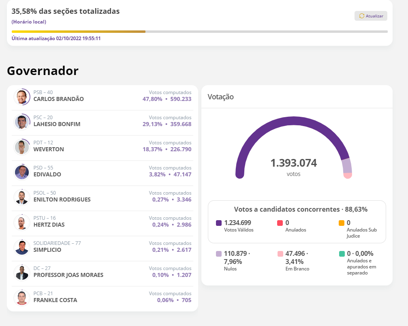This screenshot has height=326, width=408.
Task: Click the green apurados em separado swatch
Action: pos(342,254)
